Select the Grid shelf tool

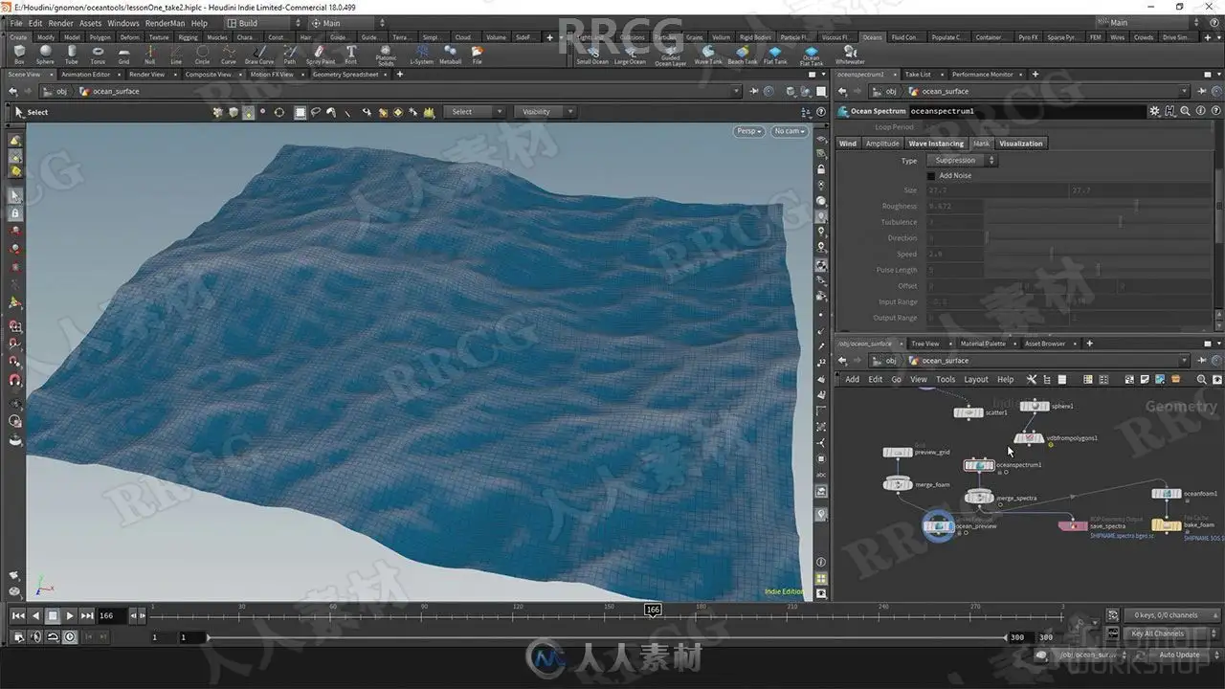(123, 55)
